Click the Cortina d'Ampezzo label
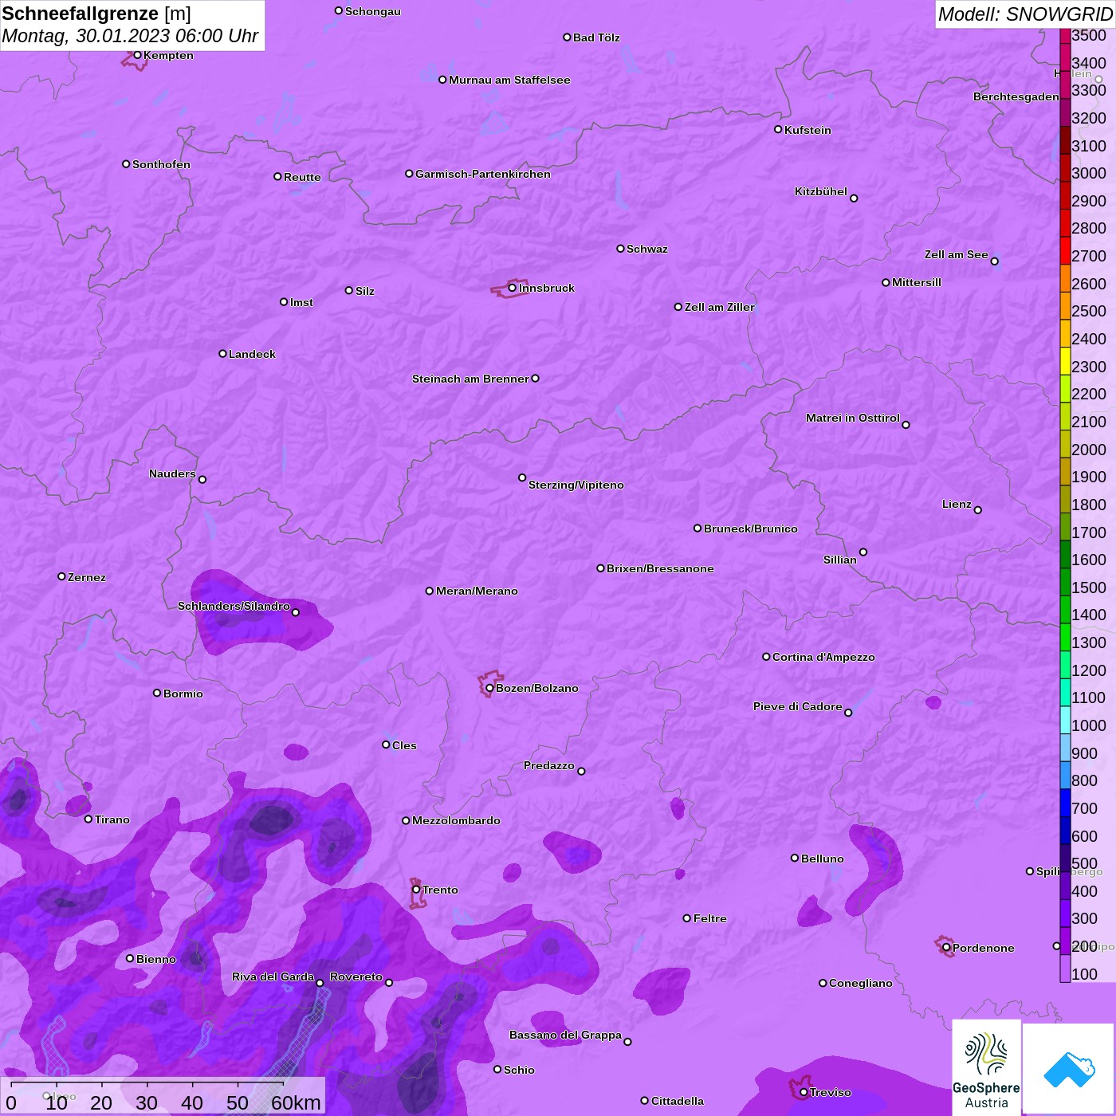This screenshot has width=1116, height=1116. coord(823,657)
